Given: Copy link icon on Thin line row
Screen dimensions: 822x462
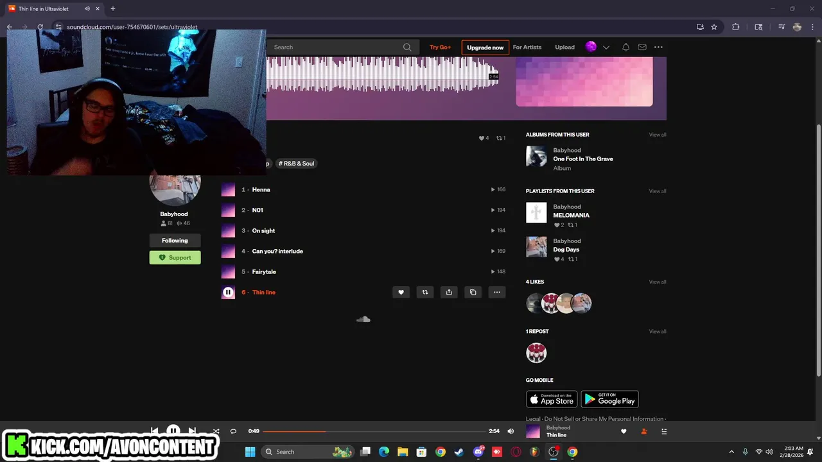Looking at the screenshot, I should pyautogui.click(x=473, y=292).
